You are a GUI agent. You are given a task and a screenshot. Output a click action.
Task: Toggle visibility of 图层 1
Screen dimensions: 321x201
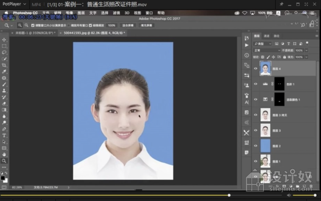pos(256,161)
